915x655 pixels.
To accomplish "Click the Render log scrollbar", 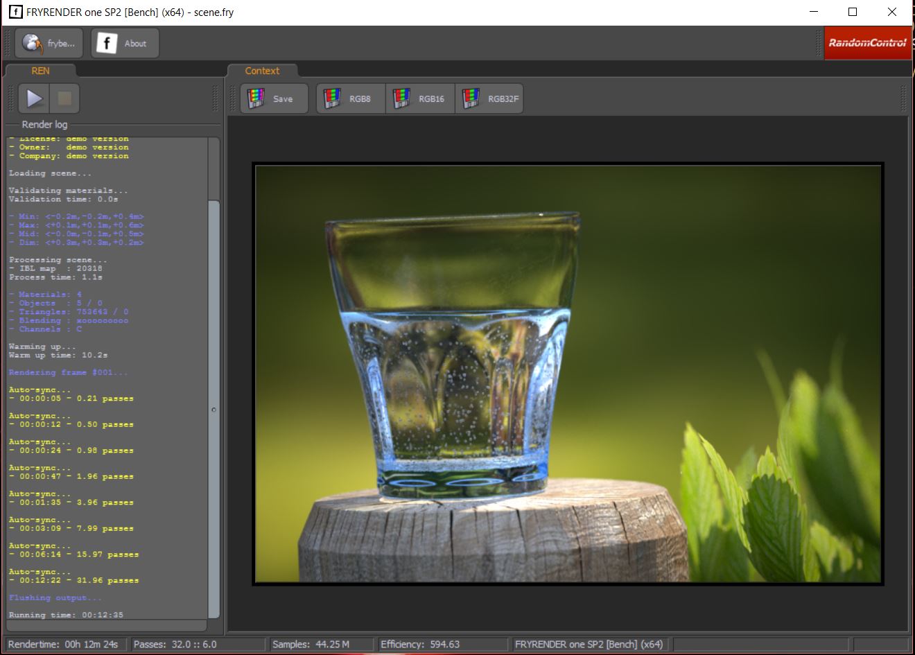I will (214, 409).
